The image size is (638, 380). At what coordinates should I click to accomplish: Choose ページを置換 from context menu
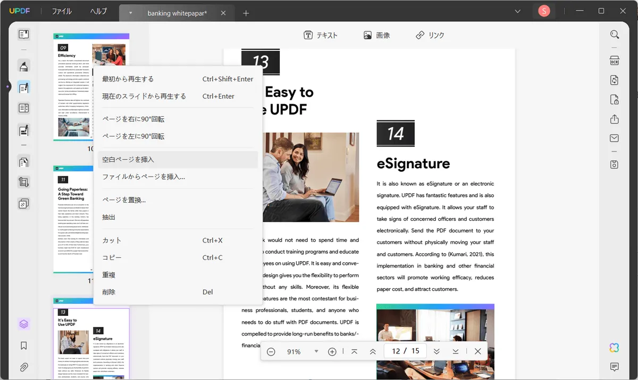(x=178, y=200)
